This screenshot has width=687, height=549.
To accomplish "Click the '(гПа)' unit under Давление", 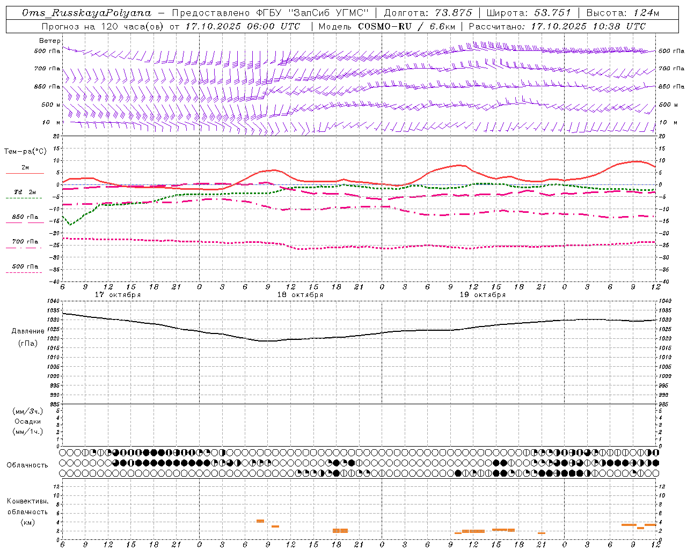I will pyautogui.click(x=28, y=343).
